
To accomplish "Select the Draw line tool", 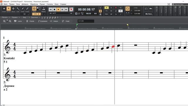I will (x=23, y=9).
